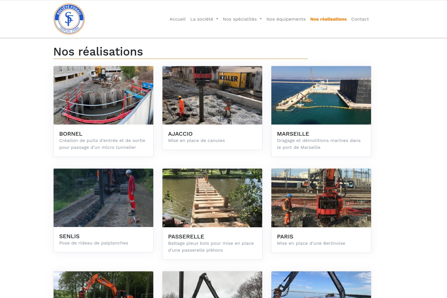Open the BORNEL project photo
Viewport: 447px width, 298px height.
(x=103, y=95)
